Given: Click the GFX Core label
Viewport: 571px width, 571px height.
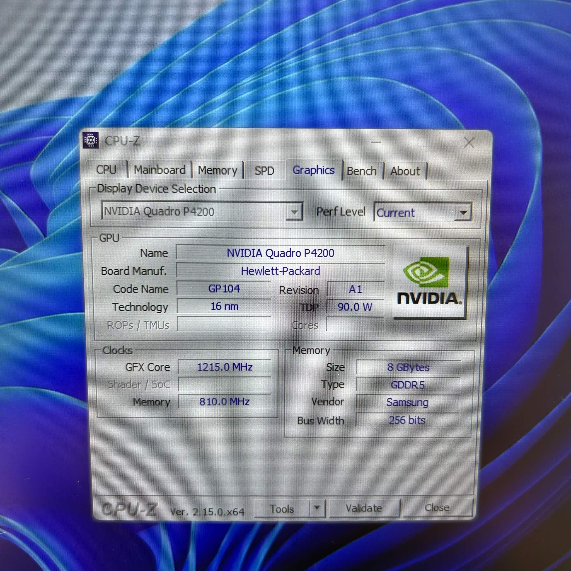Looking at the screenshot, I should tap(147, 367).
